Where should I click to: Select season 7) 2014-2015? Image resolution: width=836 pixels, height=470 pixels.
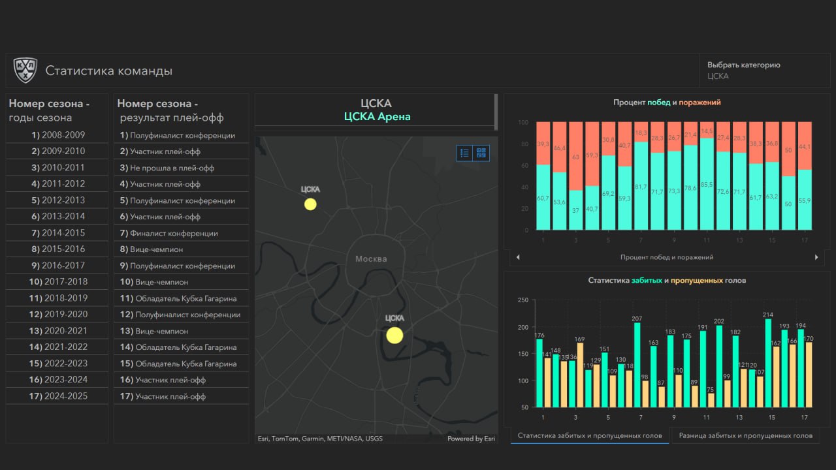(57, 233)
